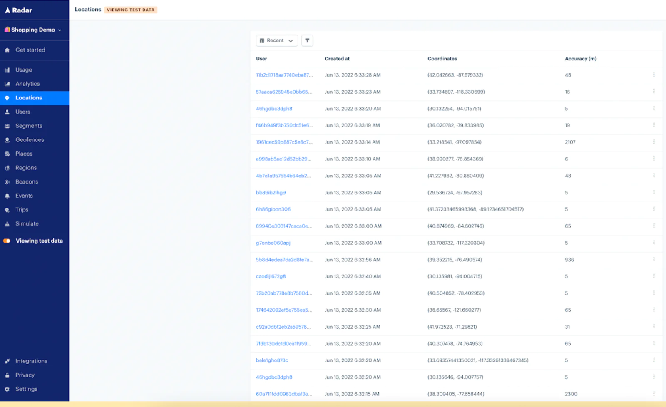The width and height of the screenshot is (666, 407).
Task: Click the Settings gear icon
Action: point(7,389)
